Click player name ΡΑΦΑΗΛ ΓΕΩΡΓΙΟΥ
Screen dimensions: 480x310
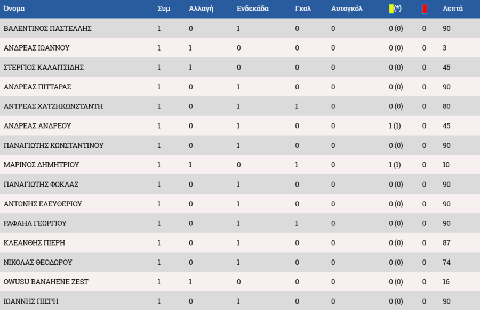click(35, 223)
